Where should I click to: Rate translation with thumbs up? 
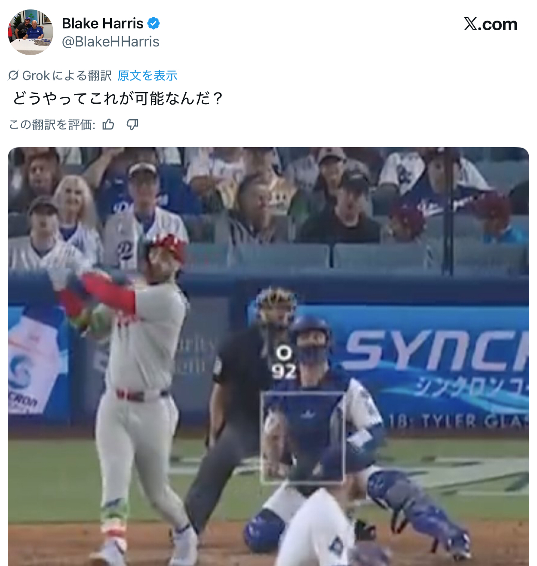[108, 125]
